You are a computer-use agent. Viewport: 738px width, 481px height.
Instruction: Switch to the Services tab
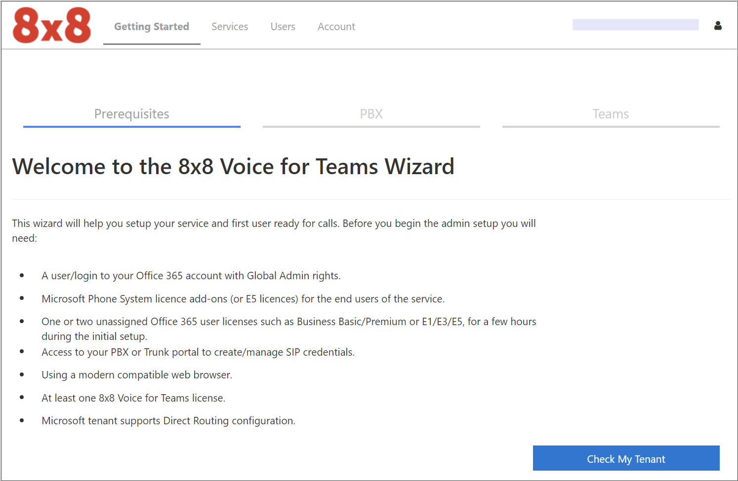pyautogui.click(x=230, y=27)
